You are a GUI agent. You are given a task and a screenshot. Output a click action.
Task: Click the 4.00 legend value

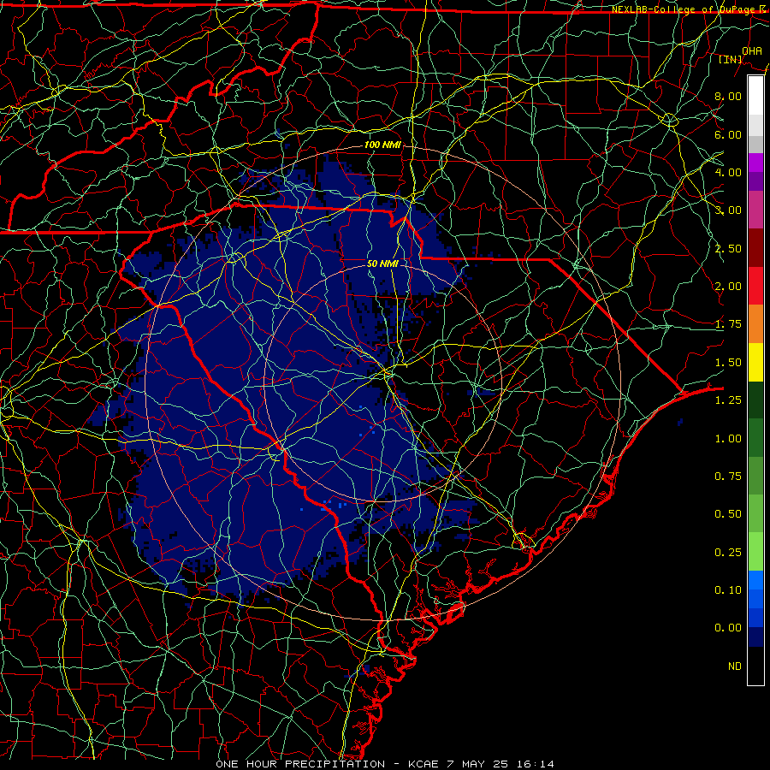coord(728,172)
